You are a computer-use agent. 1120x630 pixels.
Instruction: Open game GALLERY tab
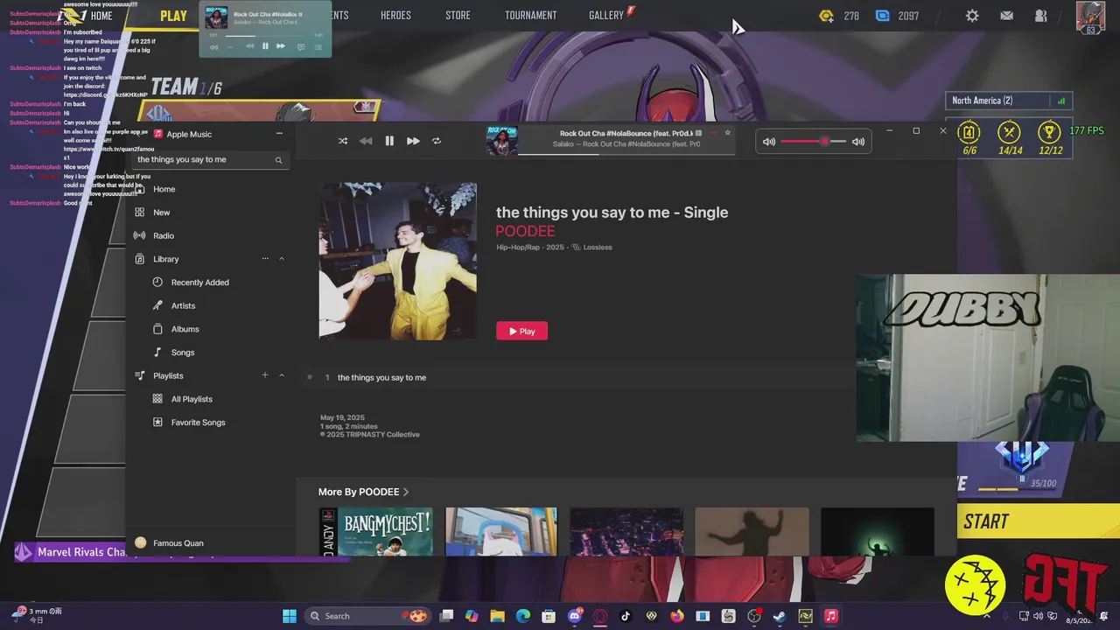click(606, 16)
